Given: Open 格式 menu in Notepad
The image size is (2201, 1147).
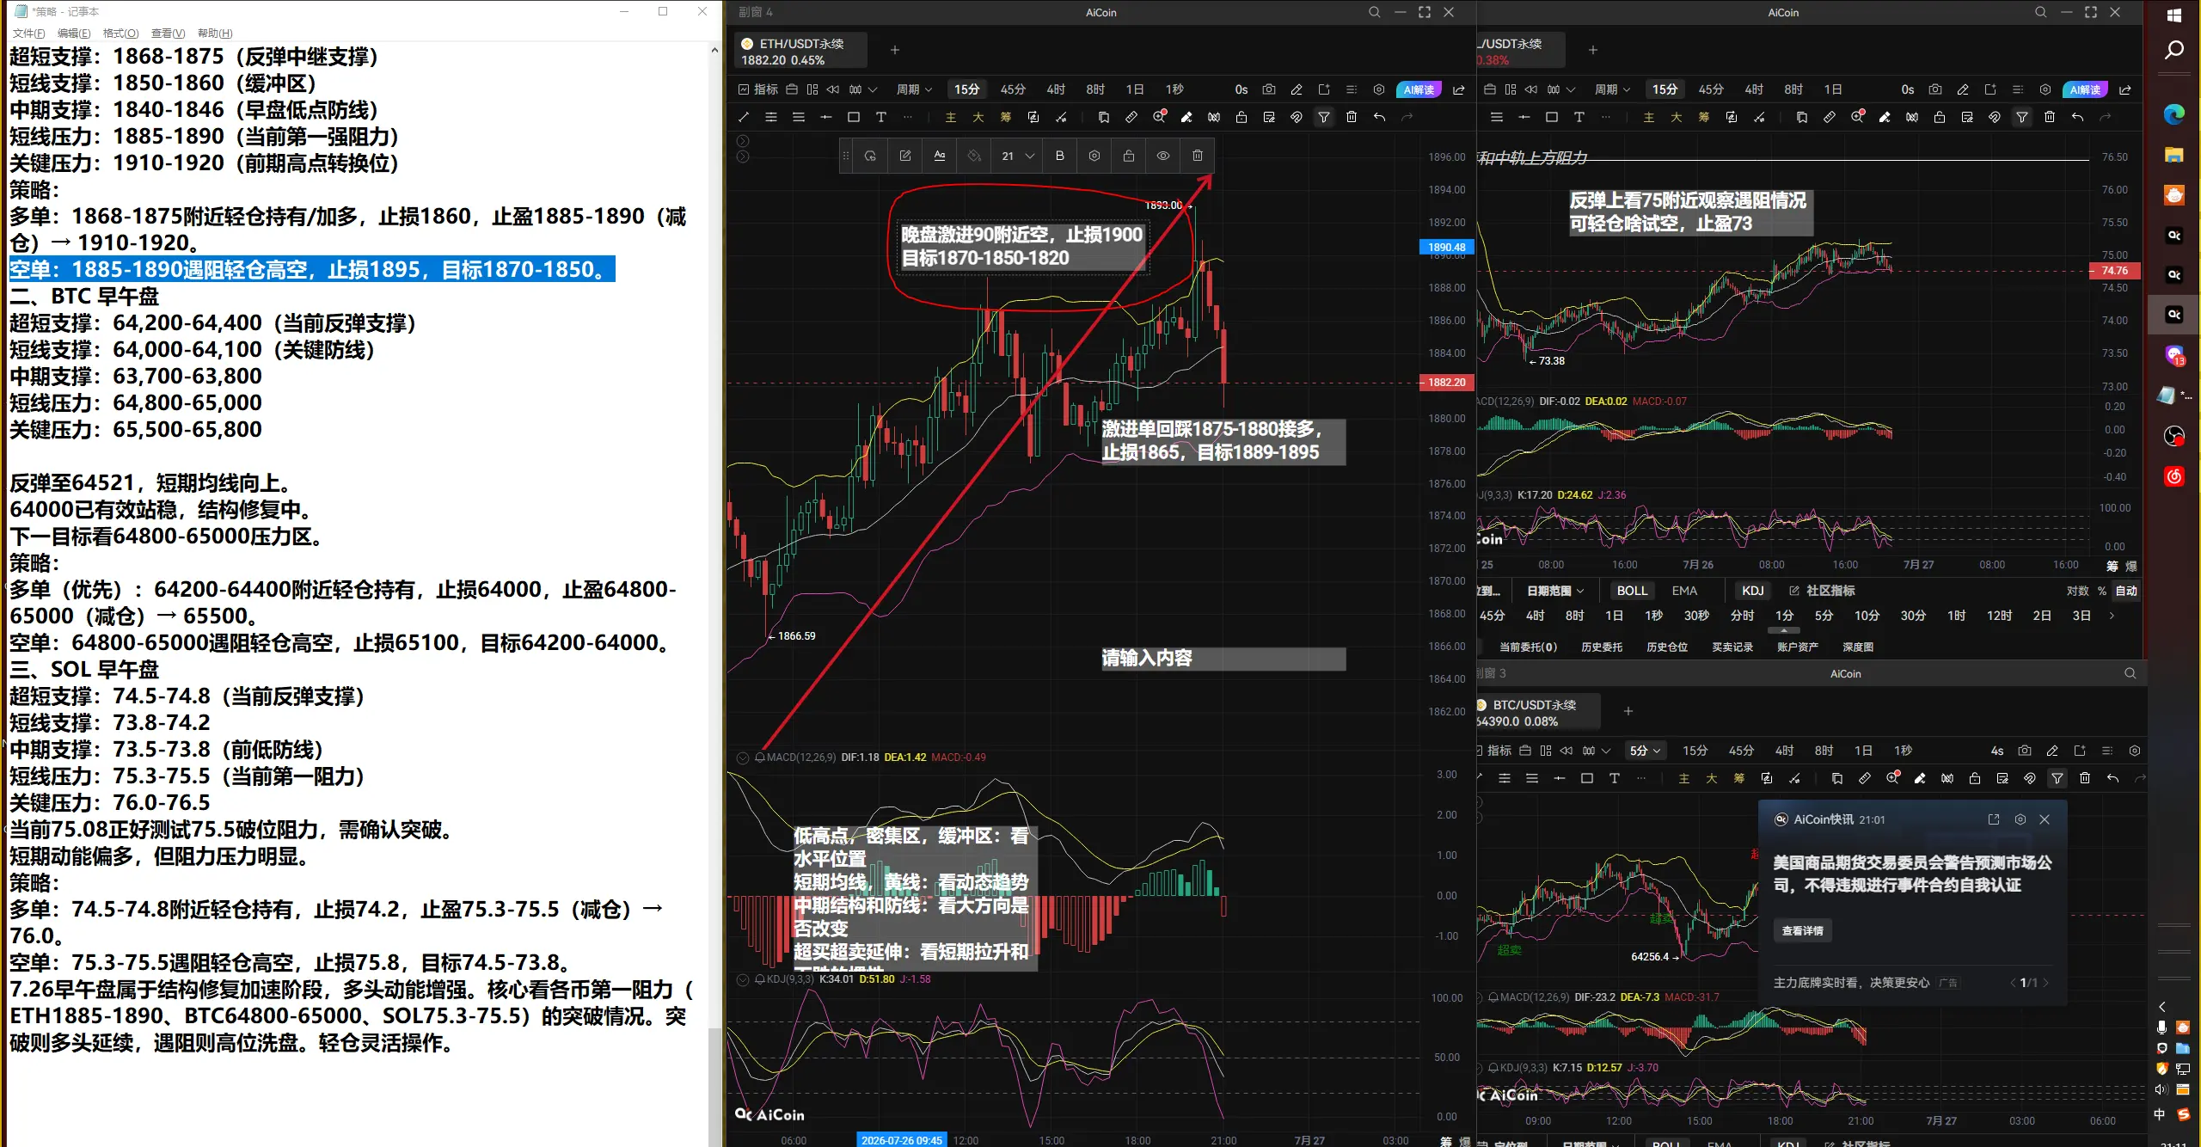Looking at the screenshot, I should pos(120,33).
